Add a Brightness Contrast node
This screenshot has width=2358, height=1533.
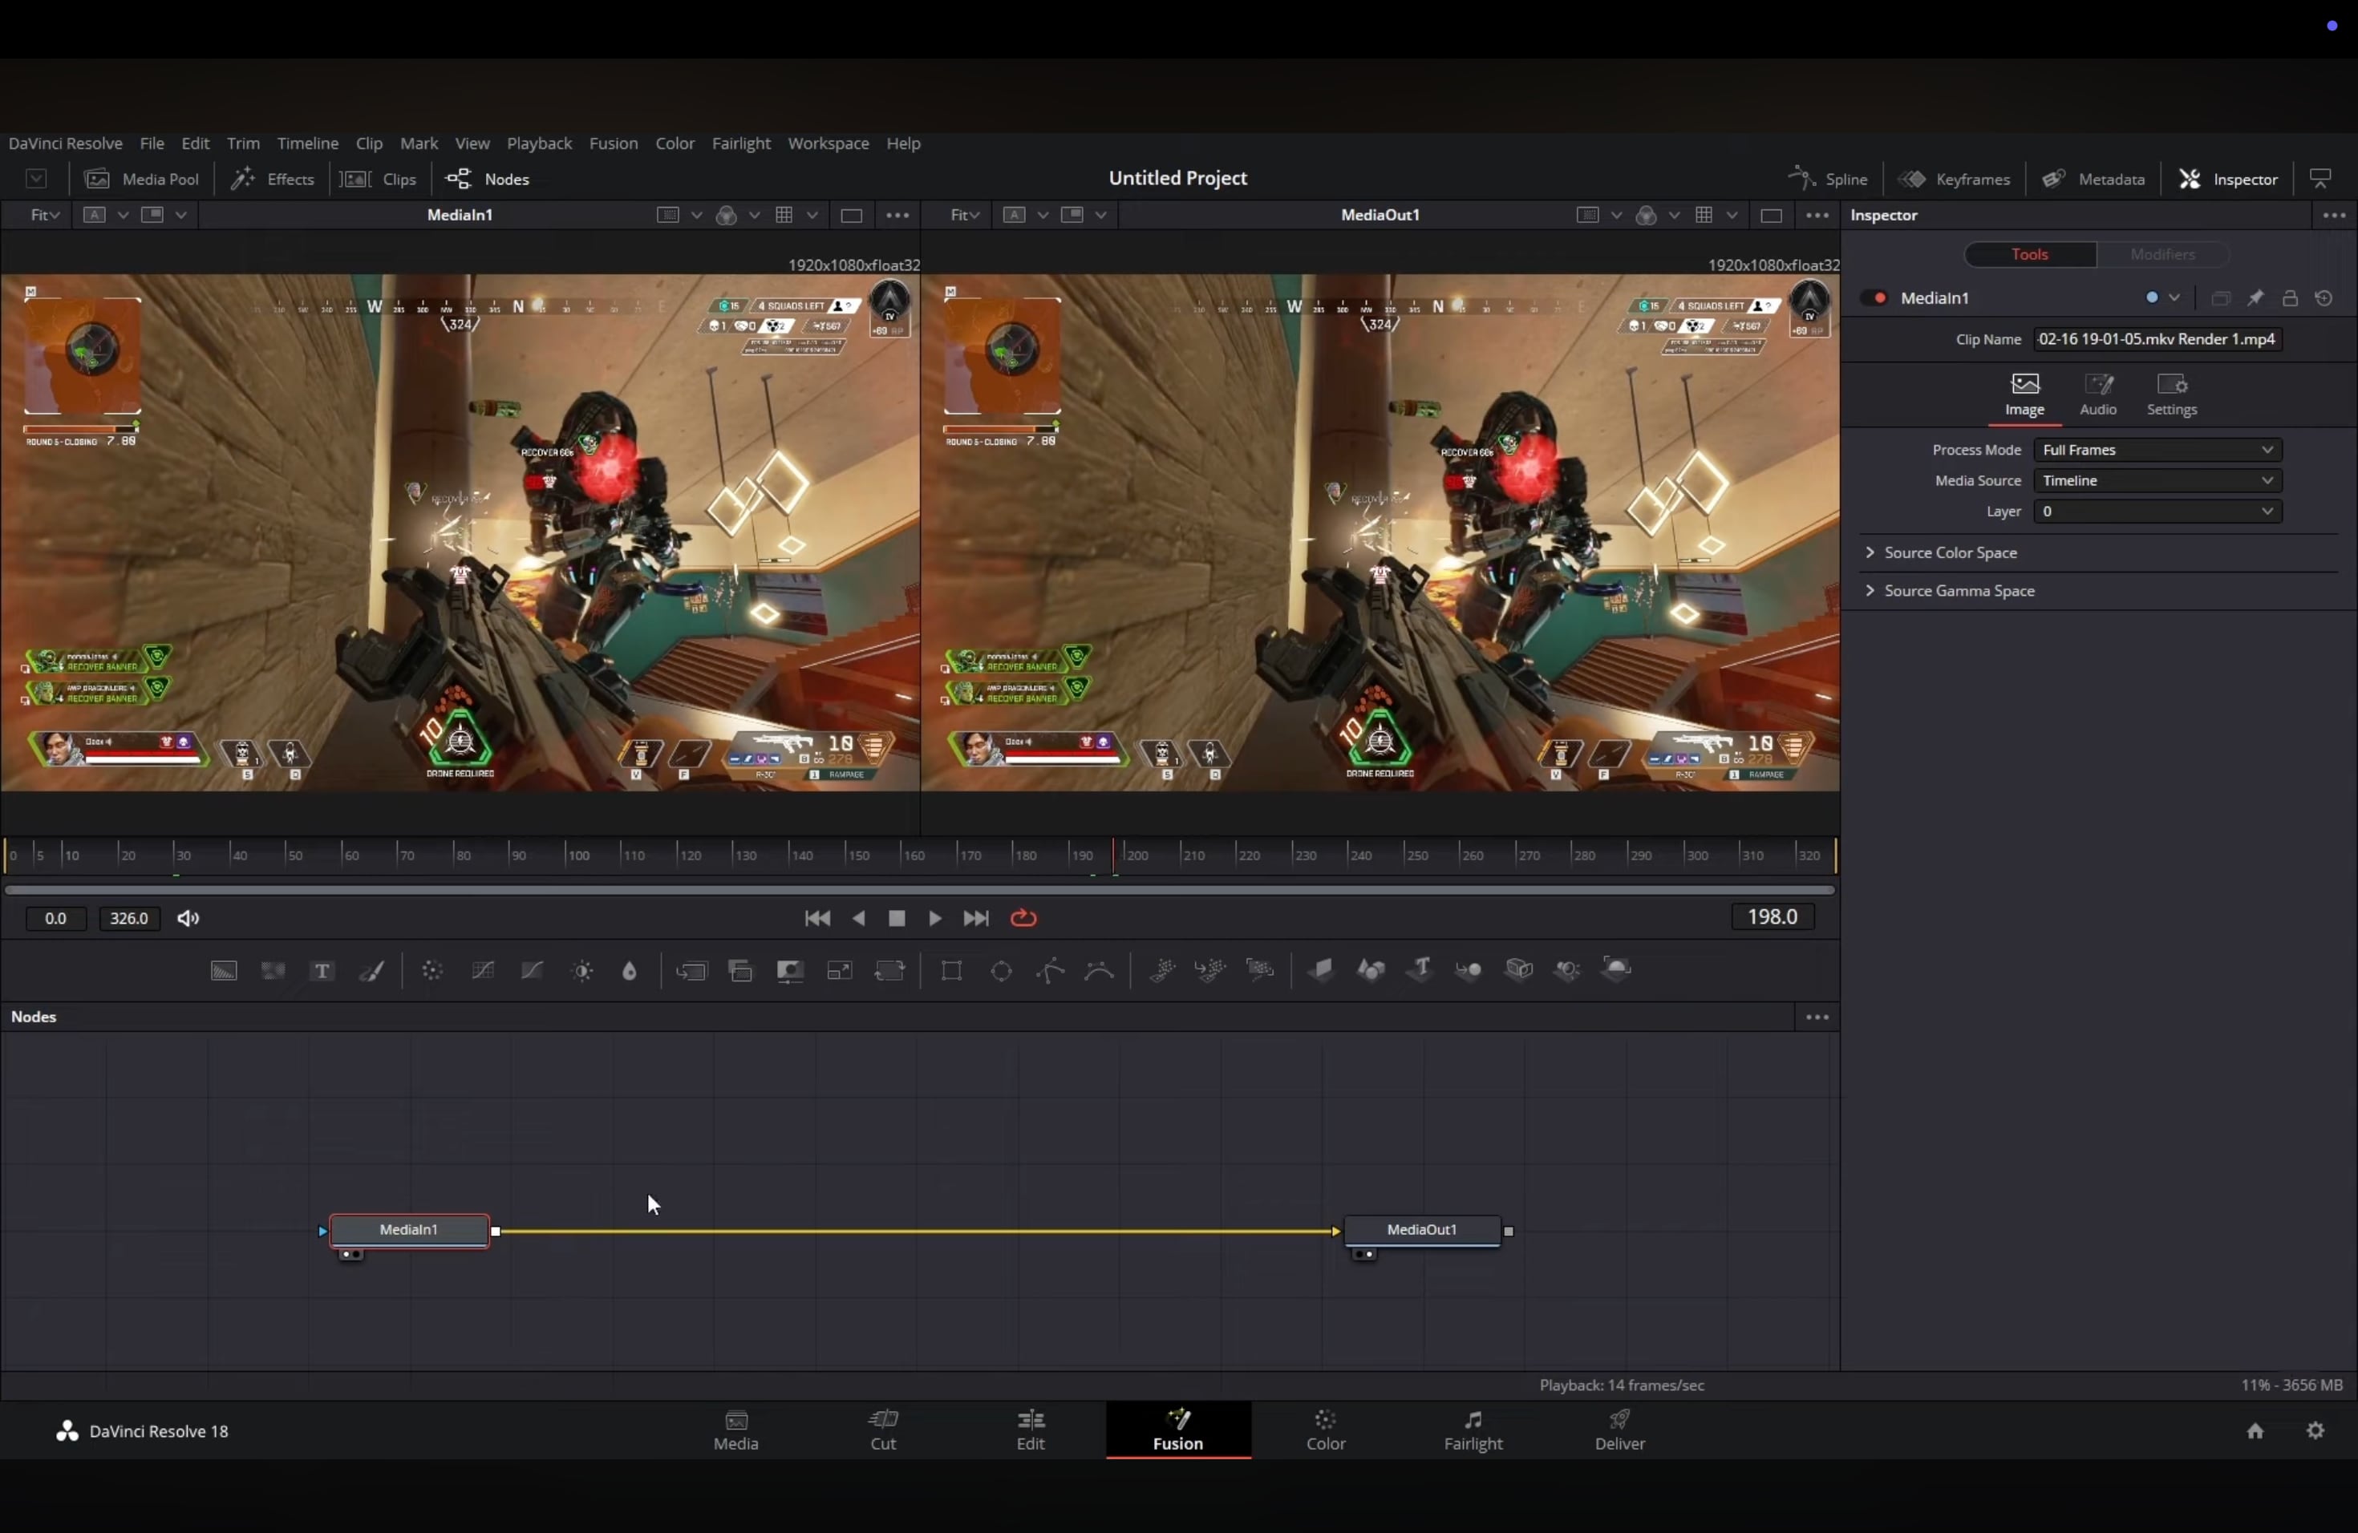point(582,972)
